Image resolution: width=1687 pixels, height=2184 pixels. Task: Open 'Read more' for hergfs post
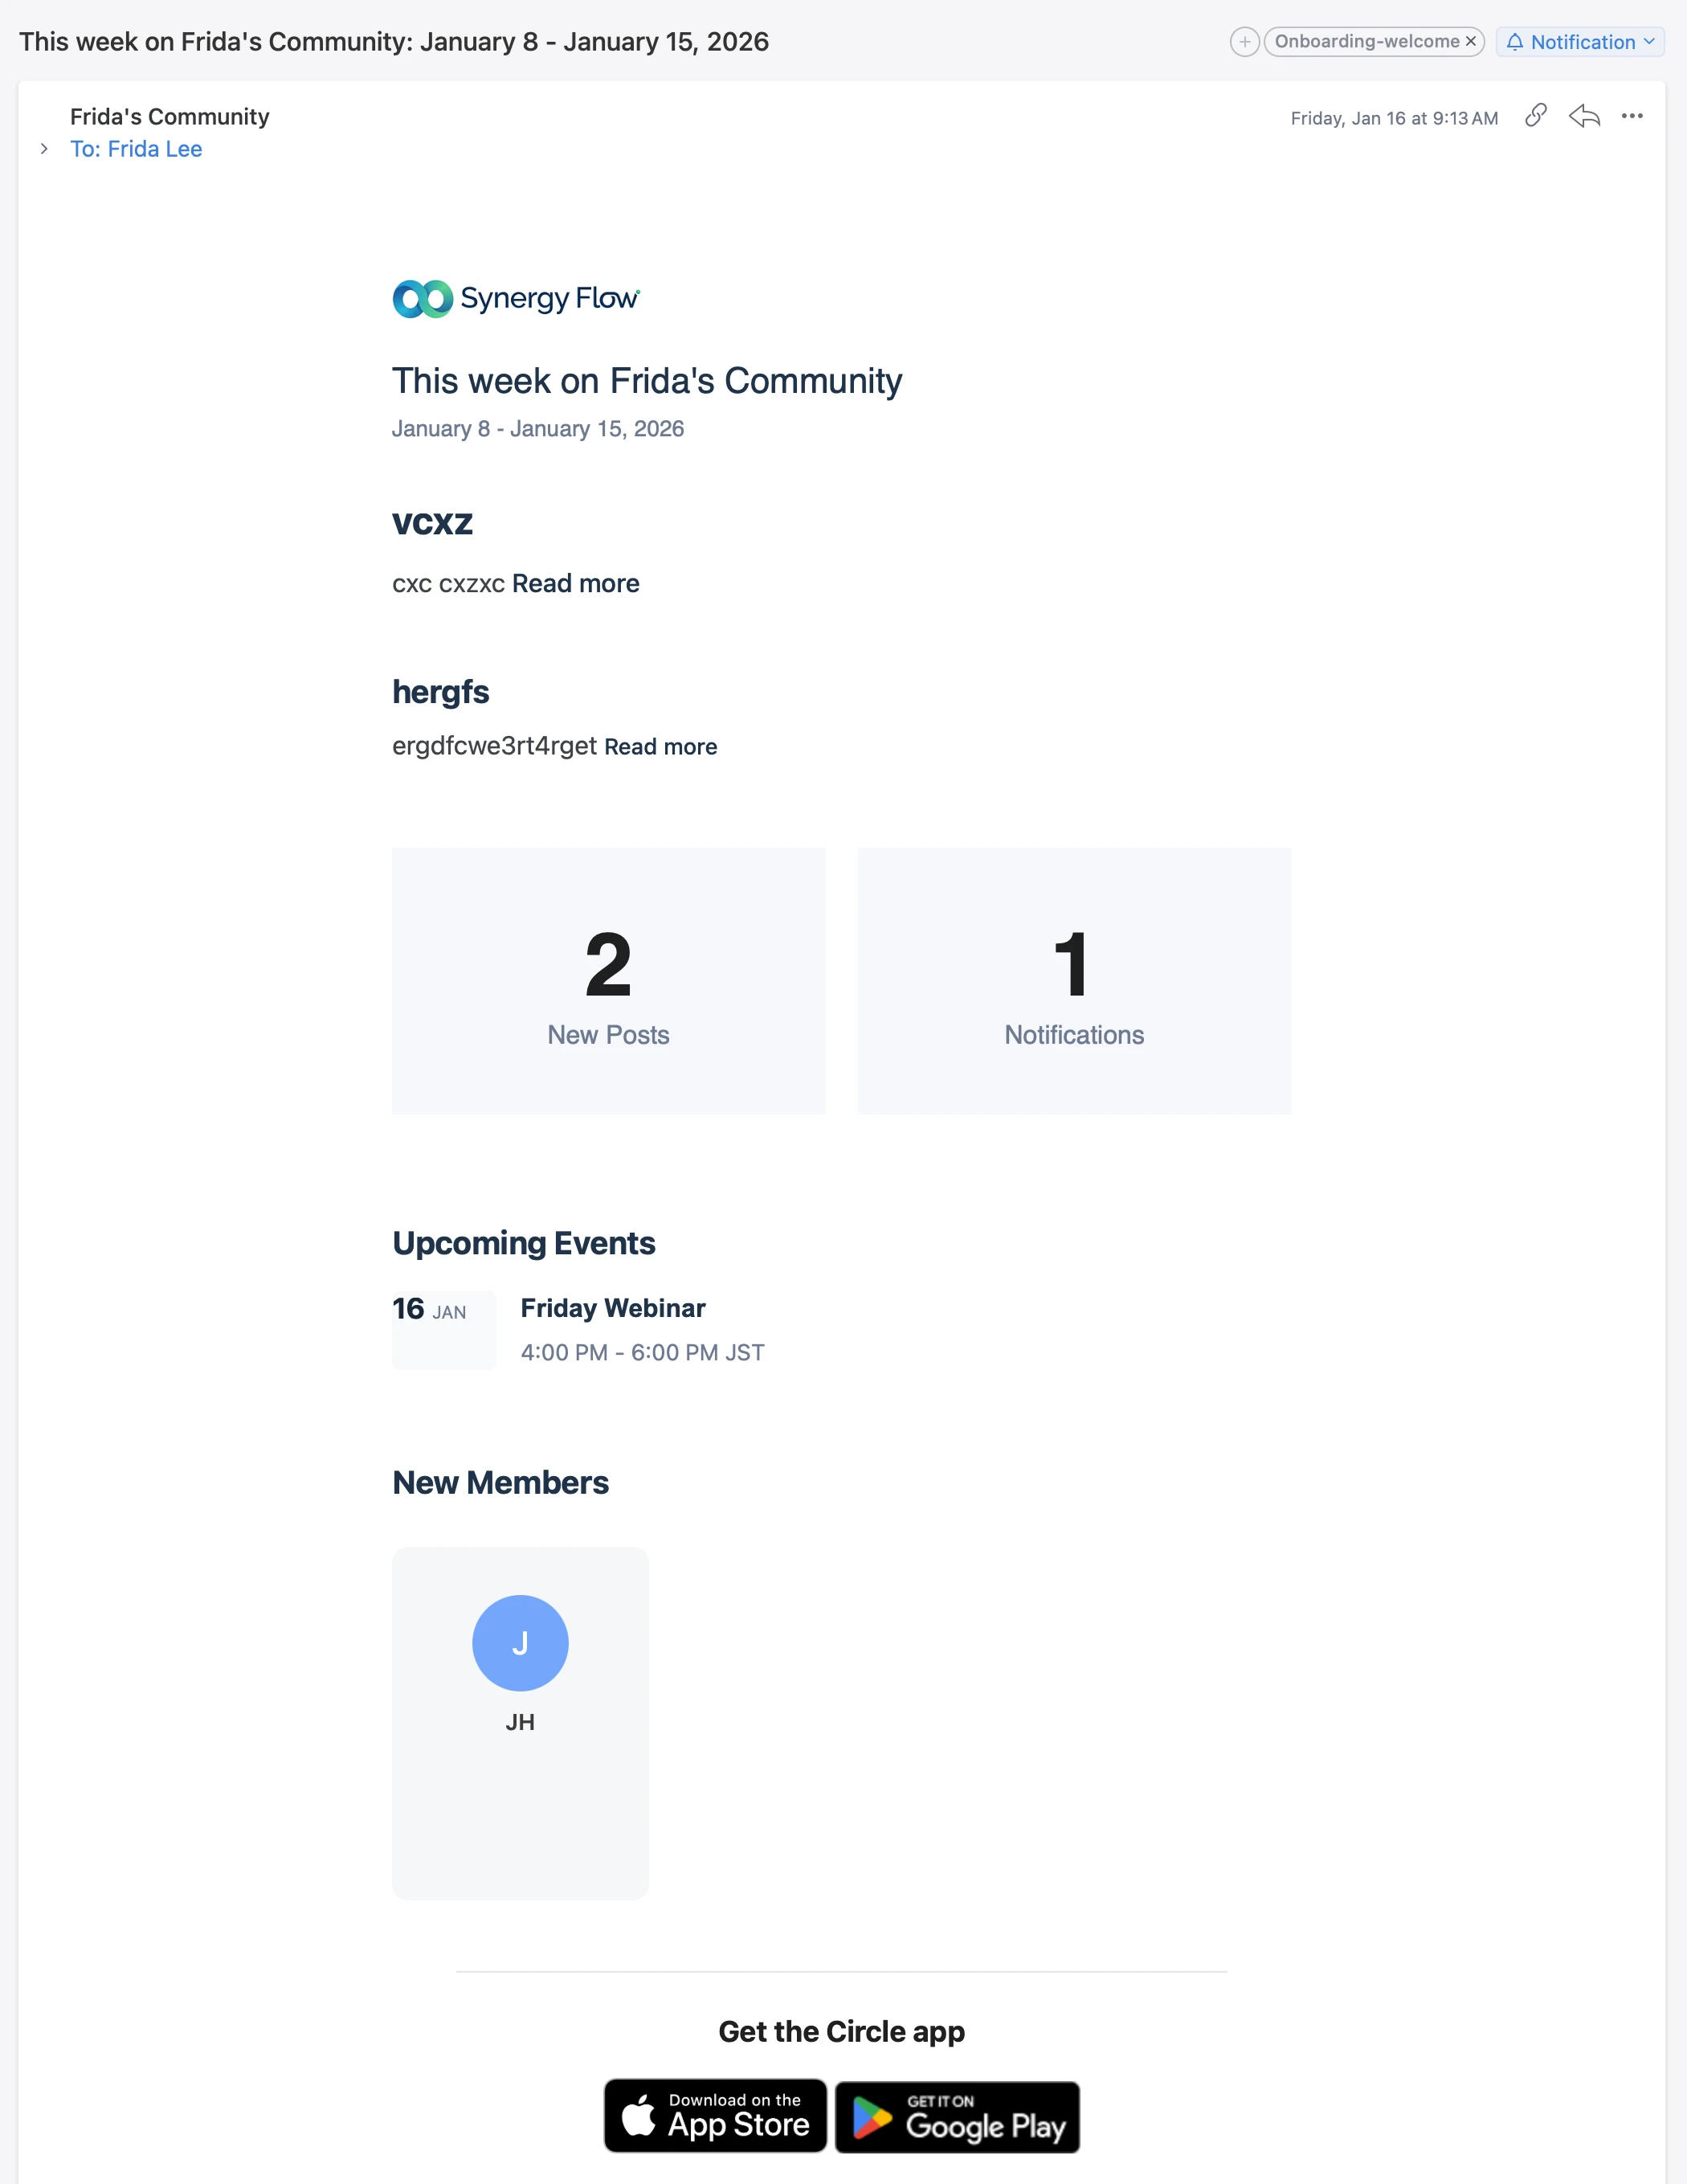(660, 747)
